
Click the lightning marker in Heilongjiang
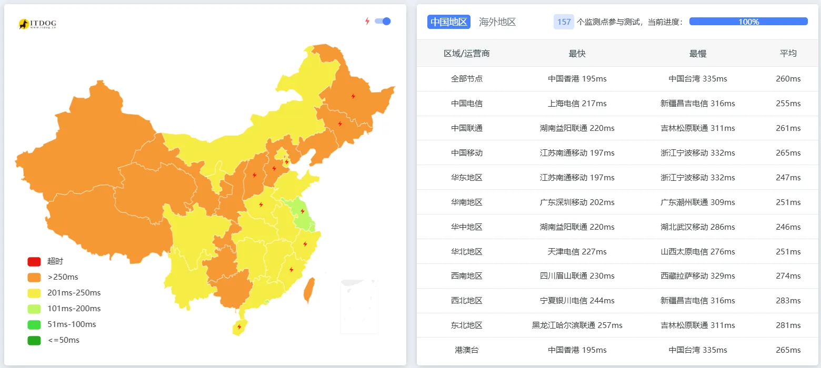(353, 96)
